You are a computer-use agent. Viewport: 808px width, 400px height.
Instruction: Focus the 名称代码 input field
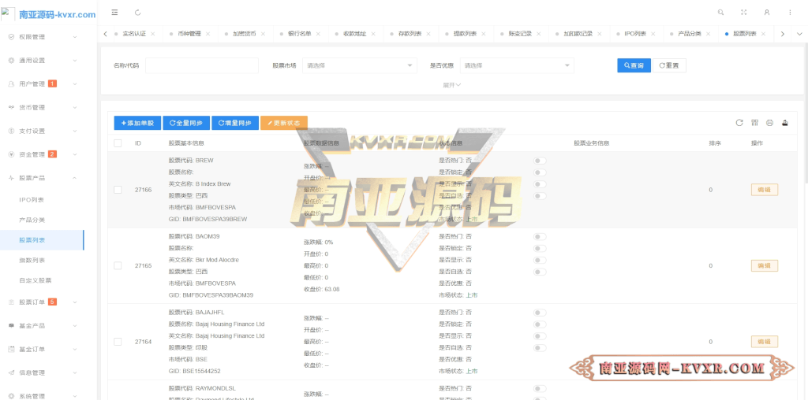202,65
